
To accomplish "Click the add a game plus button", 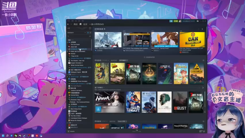I will point(68,132).
